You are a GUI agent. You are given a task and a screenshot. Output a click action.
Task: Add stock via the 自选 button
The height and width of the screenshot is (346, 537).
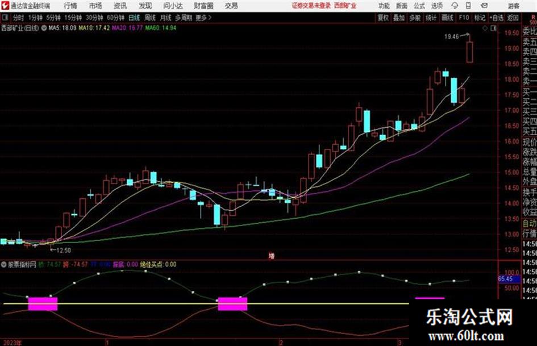[497, 18]
